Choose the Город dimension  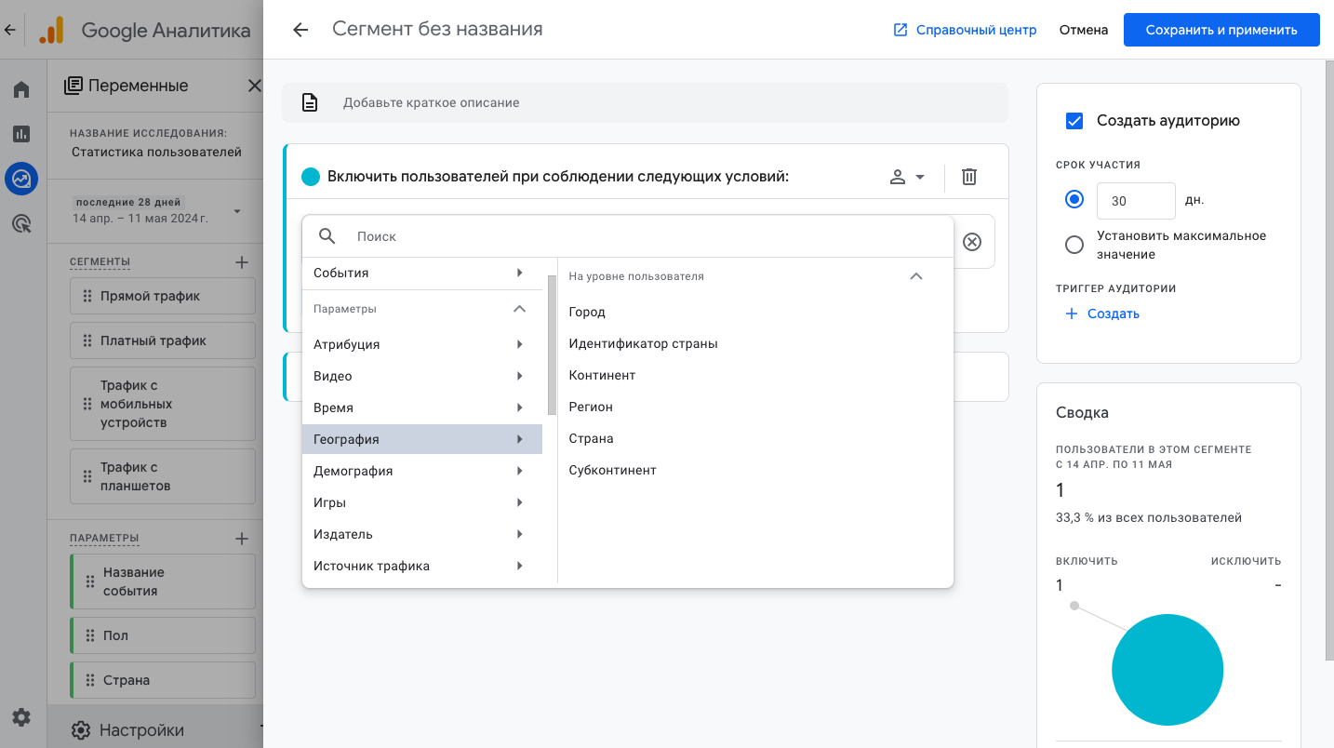pyautogui.click(x=587, y=312)
